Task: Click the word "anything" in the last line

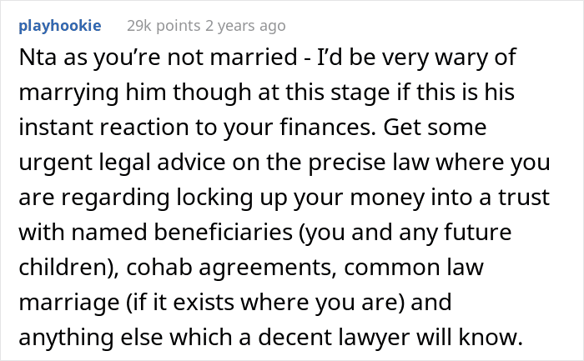Action: pyautogui.click(x=66, y=338)
